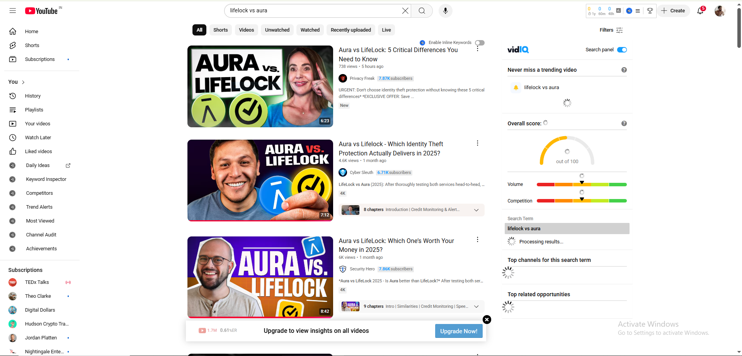Image resolution: width=742 pixels, height=356 pixels.
Task: Open the notifications bell
Action: [x=700, y=11]
